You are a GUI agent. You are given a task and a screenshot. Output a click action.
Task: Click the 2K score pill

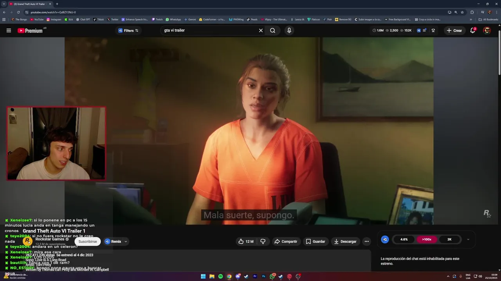point(449,240)
